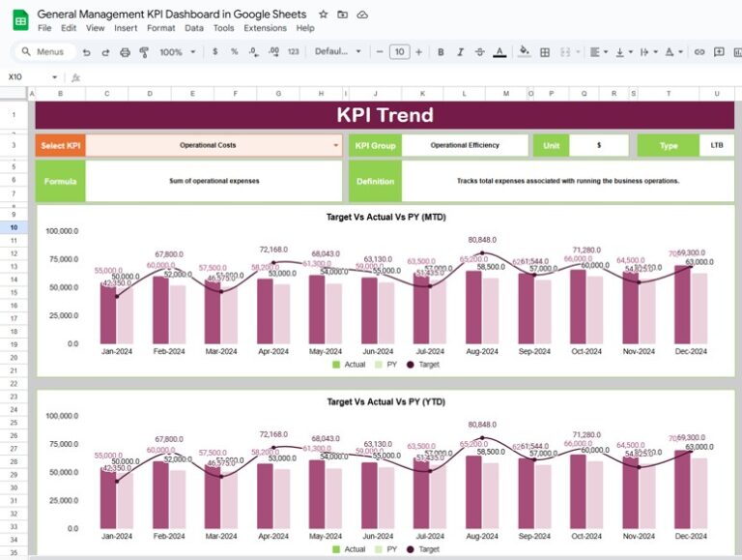
Task: Open the Help menu
Action: [x=305, y=28]
